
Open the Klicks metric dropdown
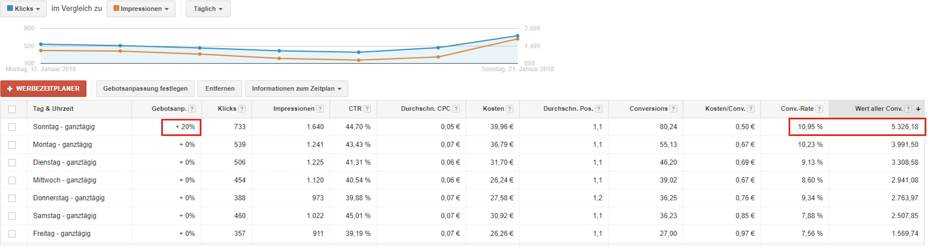pyautogui.click(x=24, y=9)
